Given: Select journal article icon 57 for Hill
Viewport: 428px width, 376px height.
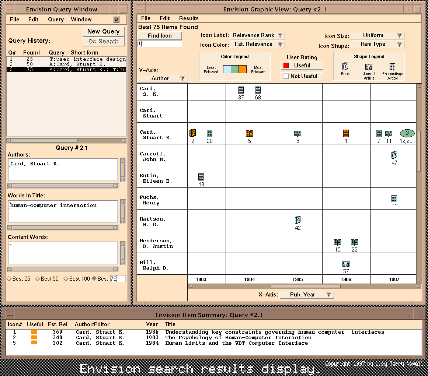Looking at the screenshot, I should [x=346, y=264].
